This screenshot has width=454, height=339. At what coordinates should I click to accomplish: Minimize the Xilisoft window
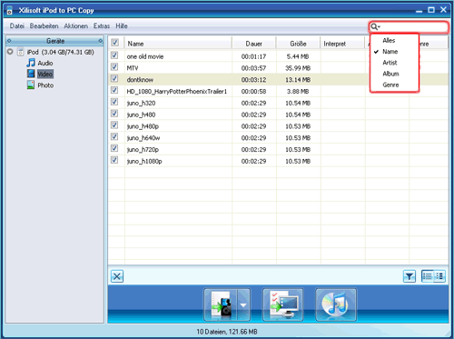pos(419,11)
